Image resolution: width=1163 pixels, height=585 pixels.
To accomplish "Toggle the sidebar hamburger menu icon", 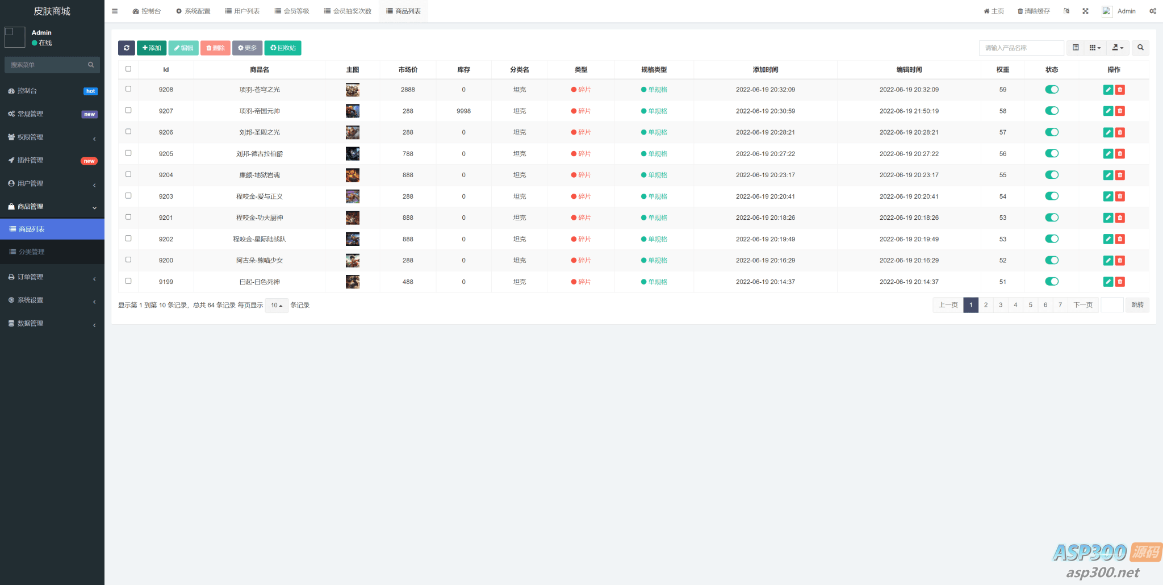I will [x=115, y=11].
